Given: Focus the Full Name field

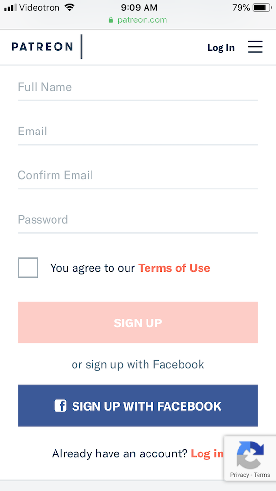Looking at the screenshot, I should tap(138, 87).
